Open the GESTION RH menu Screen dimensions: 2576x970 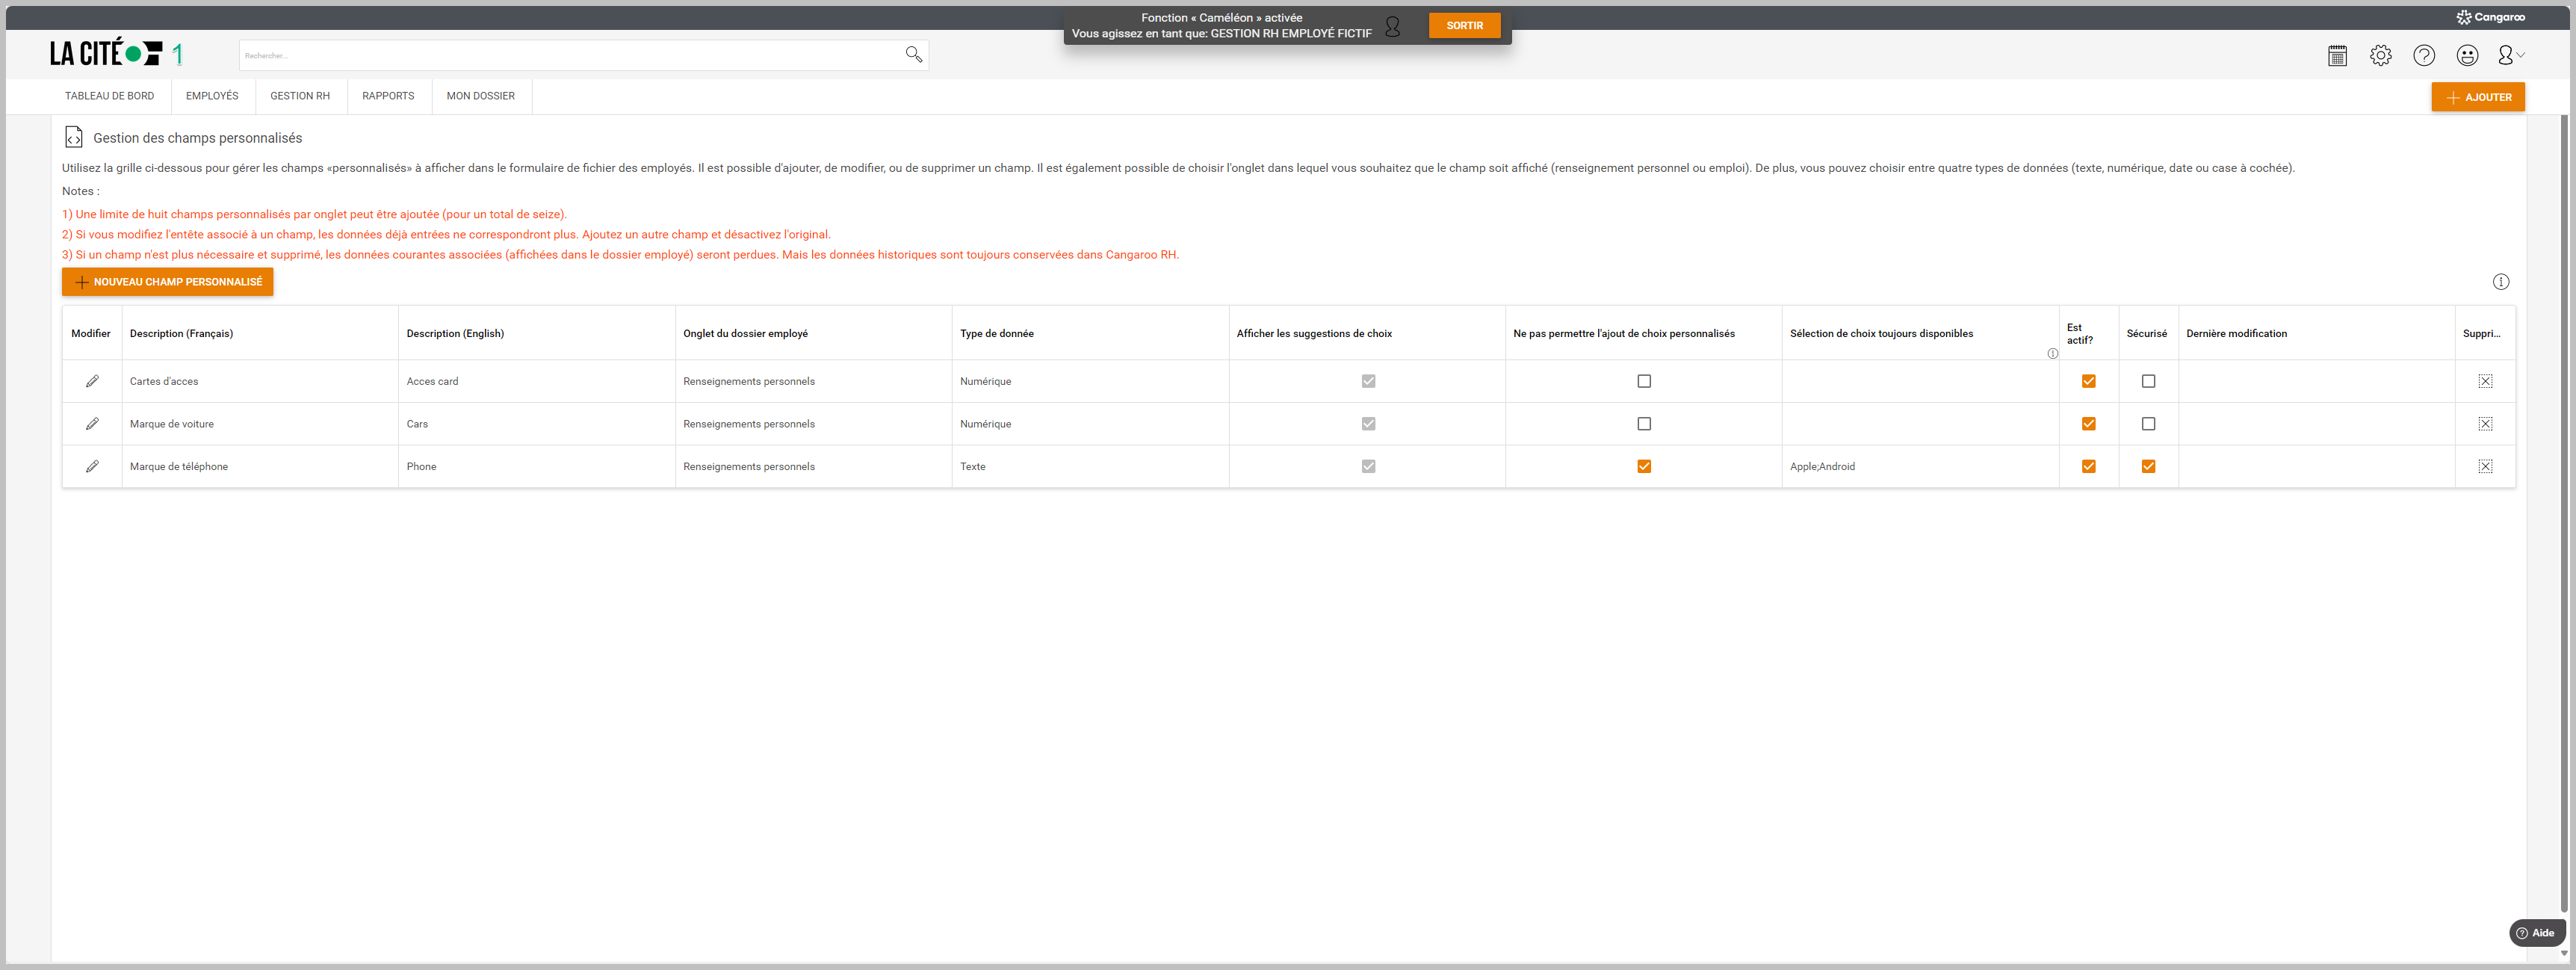[300, 96]
